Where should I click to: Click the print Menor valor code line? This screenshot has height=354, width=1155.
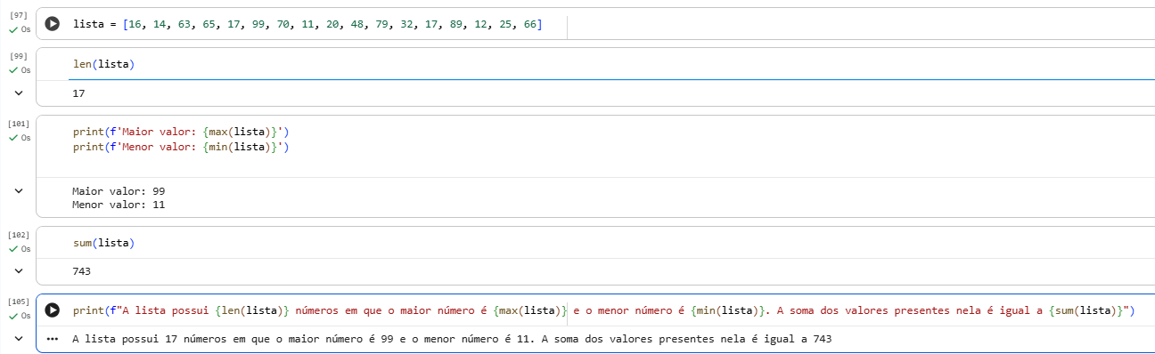(182, 146)
